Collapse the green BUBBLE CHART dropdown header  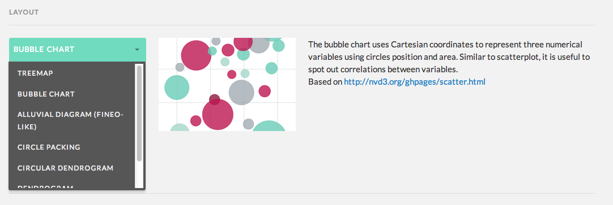pyautogui.click(x=78, y=50)
